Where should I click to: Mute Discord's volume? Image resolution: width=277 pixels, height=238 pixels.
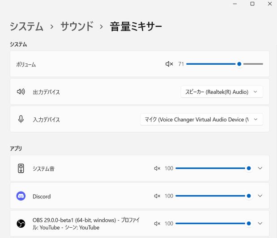pyautogui.click(x=157, y=196)
